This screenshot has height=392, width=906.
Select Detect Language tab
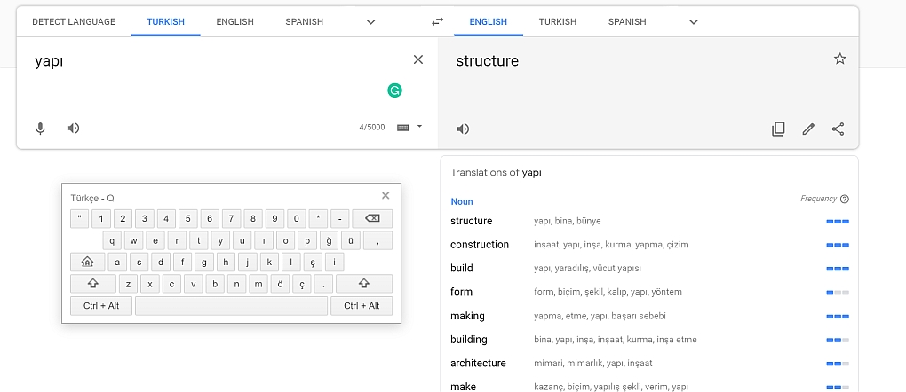pyautogui.click(x=74, y=21)
